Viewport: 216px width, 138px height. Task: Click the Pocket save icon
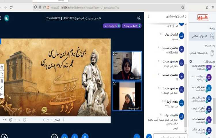pyautogui.click(x=207, y=7)
